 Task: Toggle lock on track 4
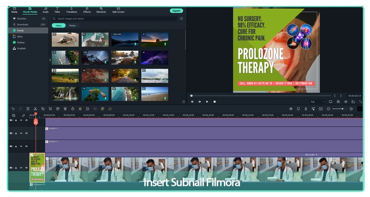(16, 120)
